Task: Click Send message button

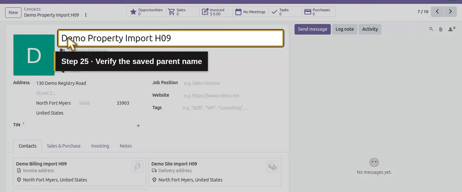Action: coord(312,29)
